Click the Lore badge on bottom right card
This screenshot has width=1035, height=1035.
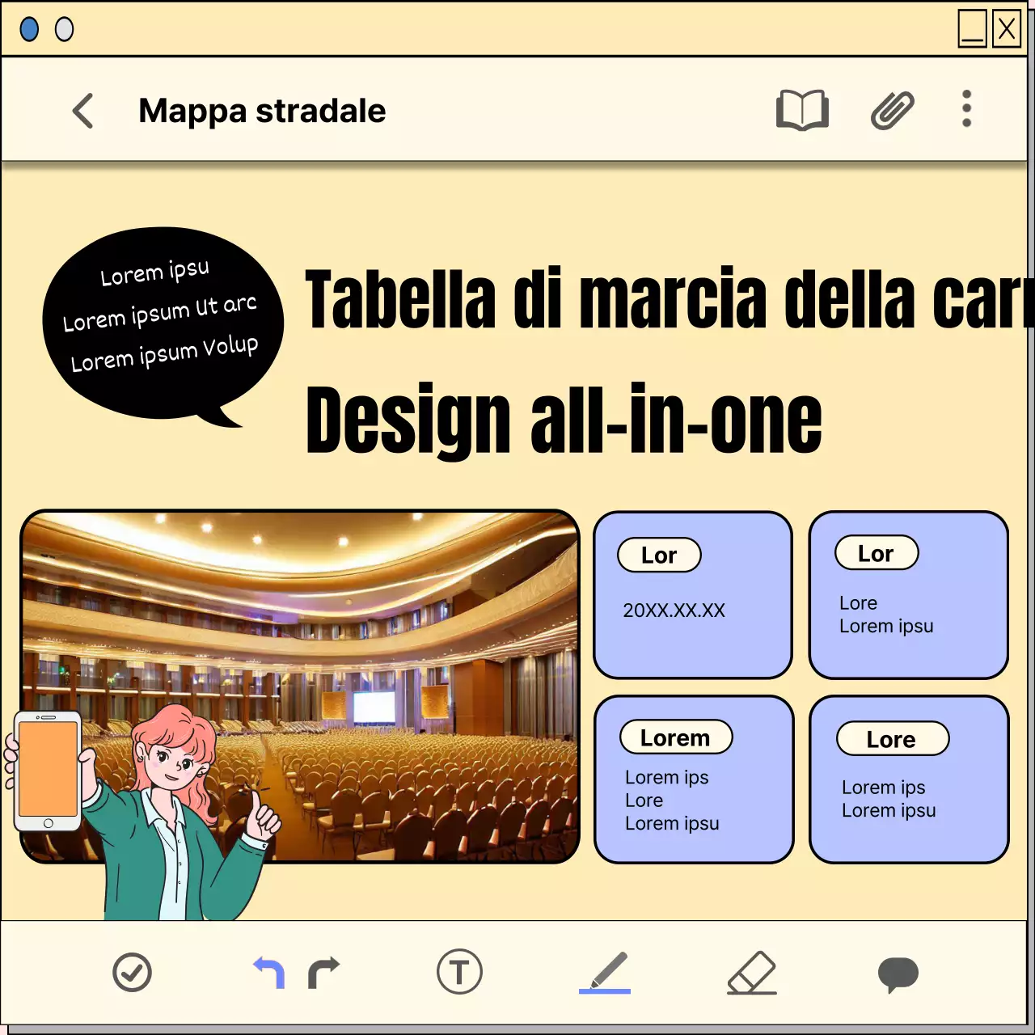coord(892,738)
